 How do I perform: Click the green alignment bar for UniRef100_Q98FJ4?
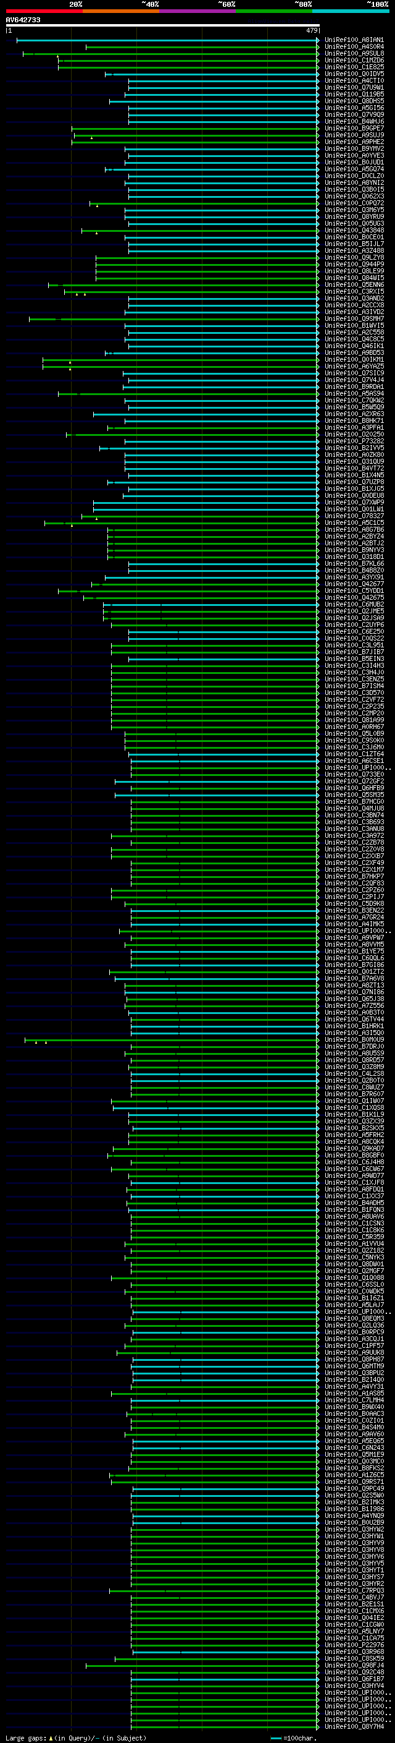202,1665
